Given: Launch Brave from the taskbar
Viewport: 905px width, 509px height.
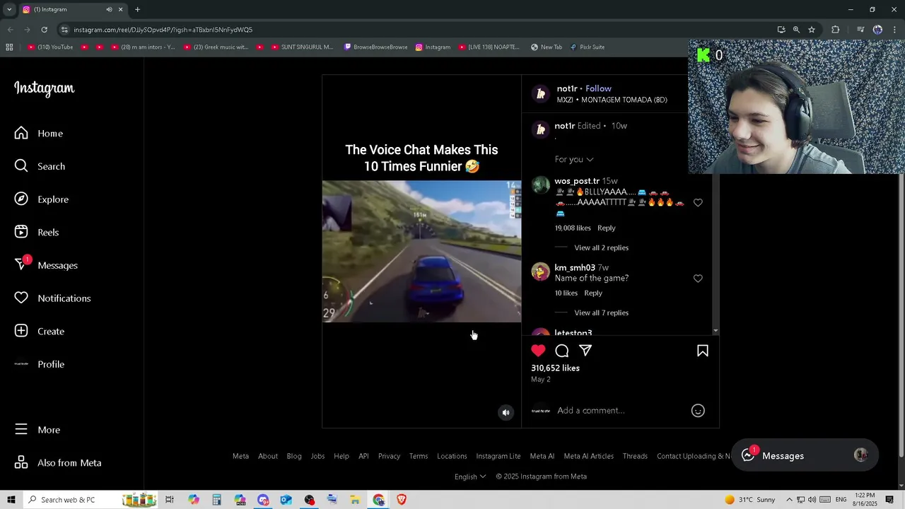Looking at the screenshot, I should click(402, 500).
